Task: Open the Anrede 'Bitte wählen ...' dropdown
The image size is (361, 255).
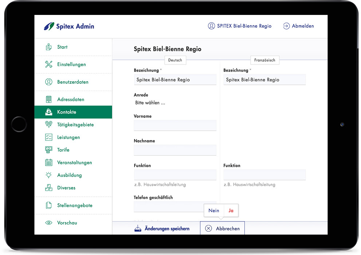Action: click(150, 103)
